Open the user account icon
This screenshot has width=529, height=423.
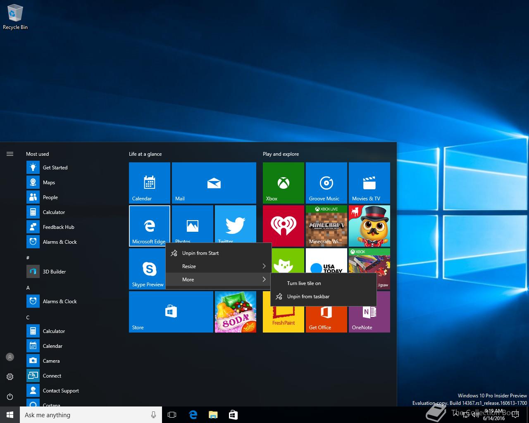pyautogui.click(x=10, y=357)
